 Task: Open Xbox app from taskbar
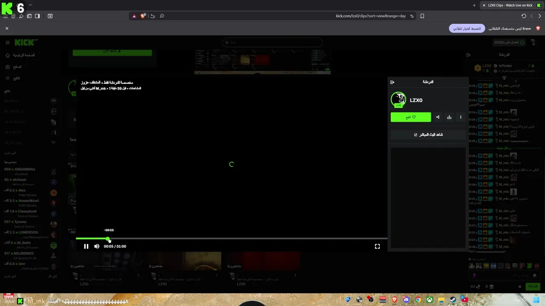[430, 300]
